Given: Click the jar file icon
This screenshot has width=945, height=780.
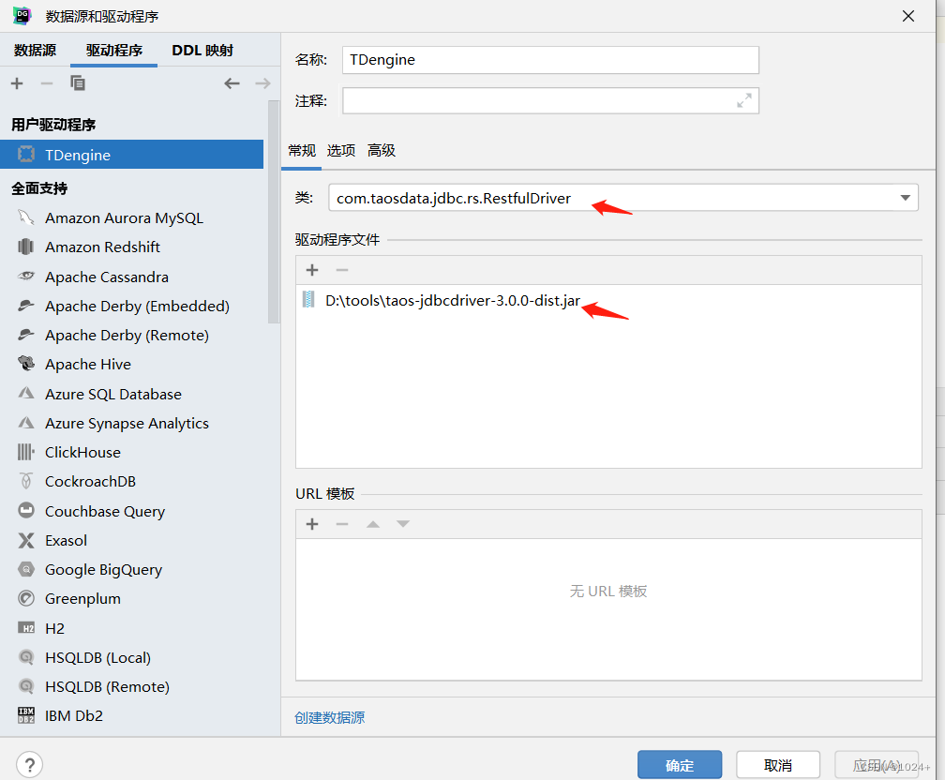Looking at the screenshot, I should click(x=308, y=300).
